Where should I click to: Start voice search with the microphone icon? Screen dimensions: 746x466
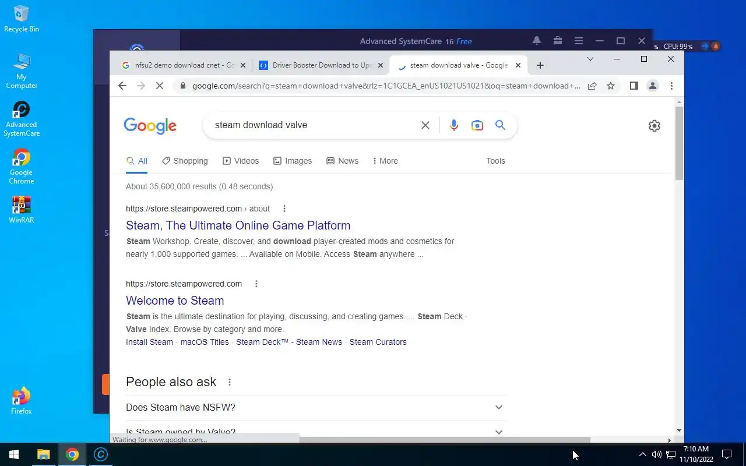(x=454, y=125)
